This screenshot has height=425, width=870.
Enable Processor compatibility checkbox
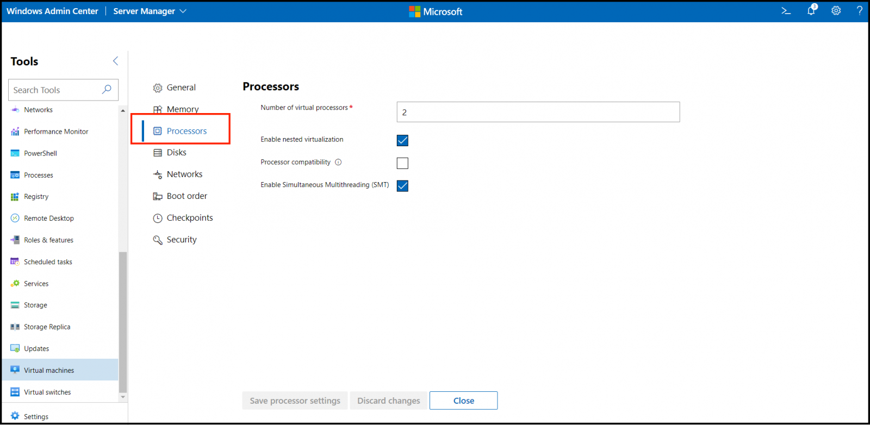pyautogui.click(x=402, y=163)
